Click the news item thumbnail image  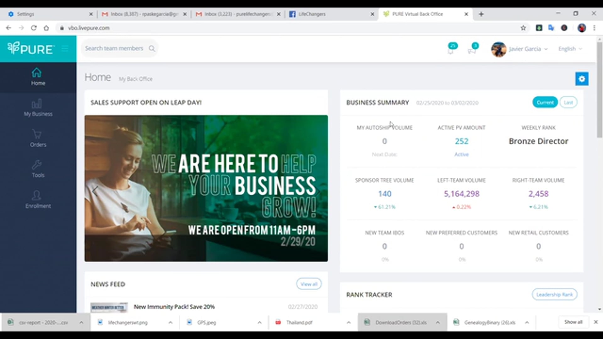[109, 307]
